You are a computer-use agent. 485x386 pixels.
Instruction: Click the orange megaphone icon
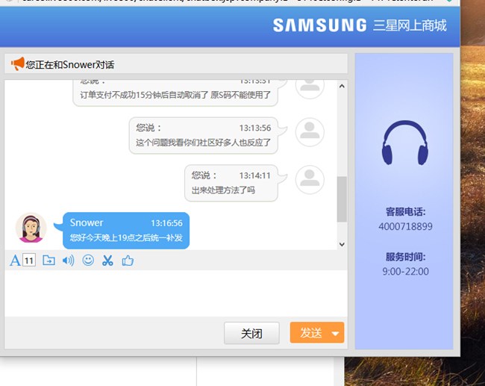(18, 64)
